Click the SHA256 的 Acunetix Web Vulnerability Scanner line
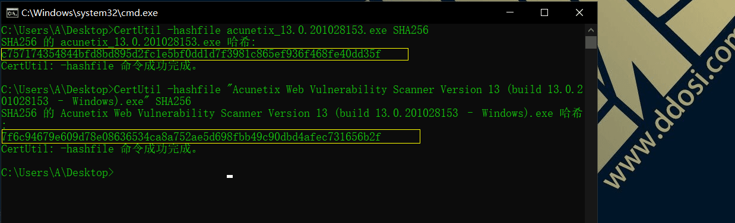 click(292, 113)
